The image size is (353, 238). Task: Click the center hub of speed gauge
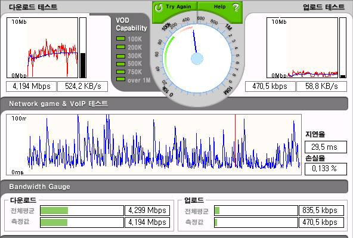tap(197, 59)
